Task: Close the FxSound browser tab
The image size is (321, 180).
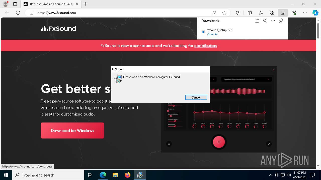Action: [x=77, y=4]
